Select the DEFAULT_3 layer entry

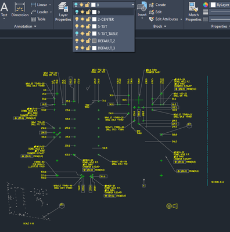point(104,48)
